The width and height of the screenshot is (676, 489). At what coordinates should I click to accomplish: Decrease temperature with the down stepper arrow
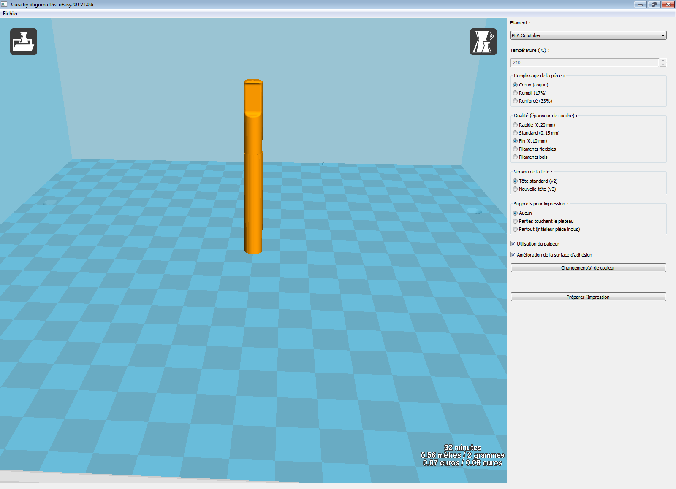663,65
